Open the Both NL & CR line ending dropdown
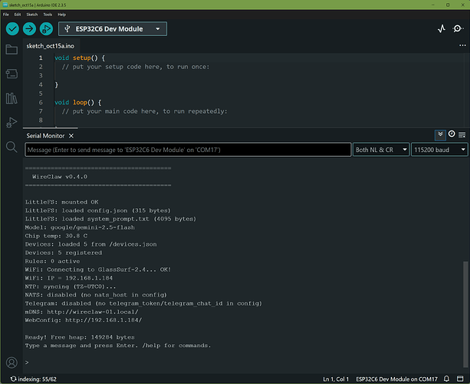Image resolution: width=470 pixels, height=384 pixels. click(381, 150)
